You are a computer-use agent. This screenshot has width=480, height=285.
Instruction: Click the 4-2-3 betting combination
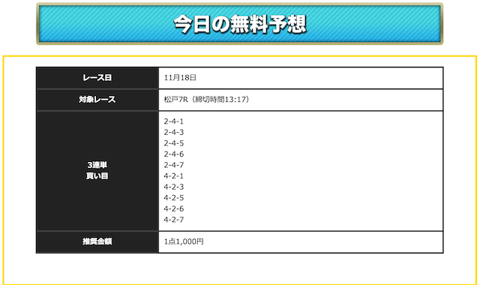coord(173,187)
